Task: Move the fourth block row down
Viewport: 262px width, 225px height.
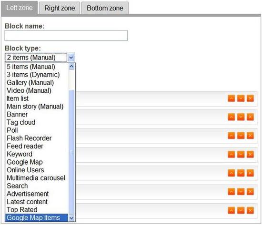Action: (x=241, y=155)
